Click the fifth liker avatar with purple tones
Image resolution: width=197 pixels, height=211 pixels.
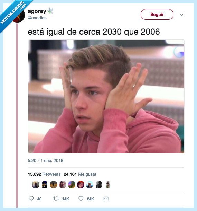tap(72, 185)
